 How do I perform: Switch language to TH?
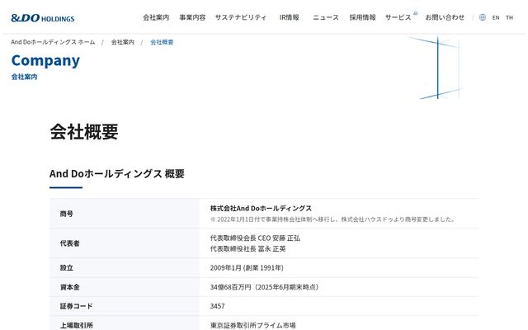click(x=509, y=17)
